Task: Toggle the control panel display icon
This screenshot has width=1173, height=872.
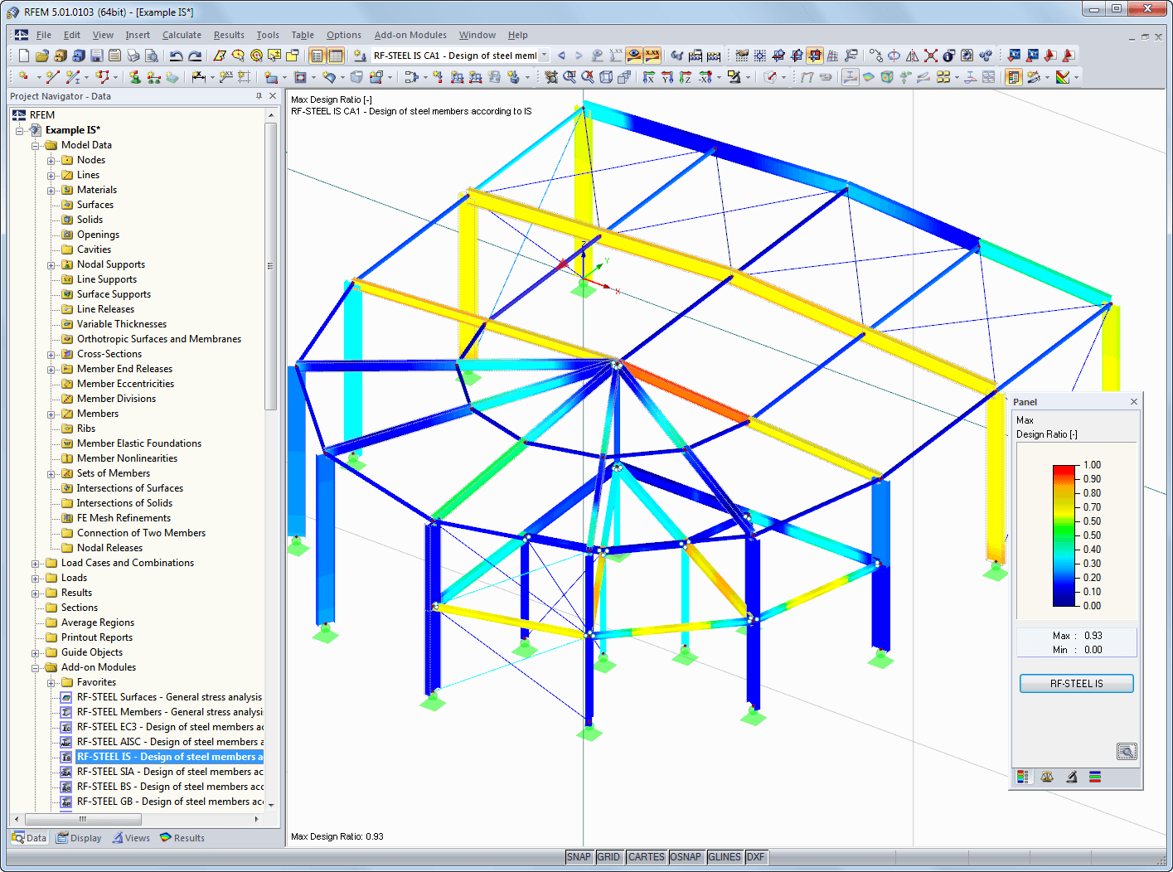Action: [1013, 77]
